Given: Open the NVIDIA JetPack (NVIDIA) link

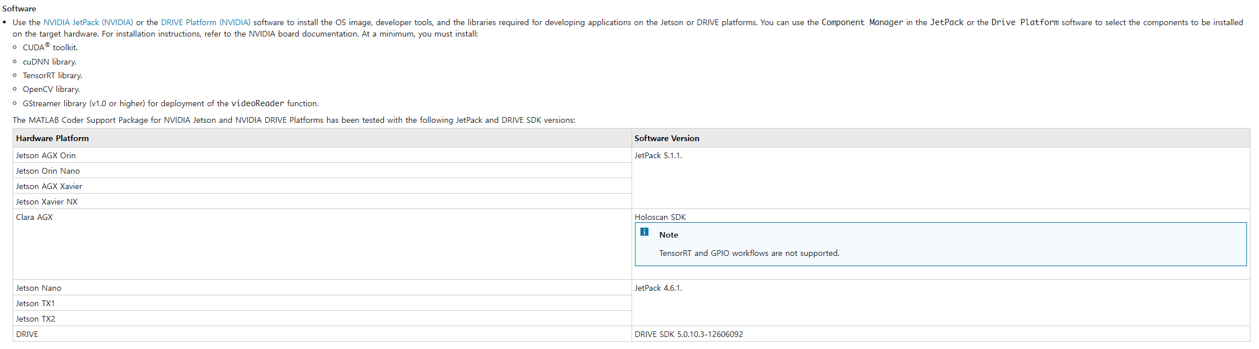Looking at the screenshot, I should [x=88, y=22].
